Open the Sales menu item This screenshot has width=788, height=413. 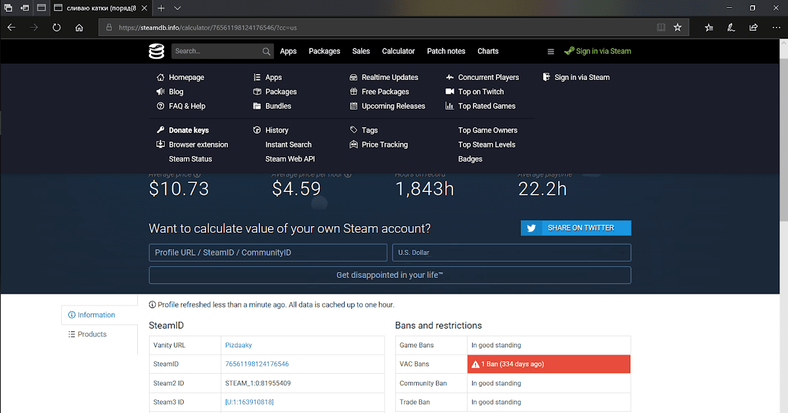coord(361,51)
